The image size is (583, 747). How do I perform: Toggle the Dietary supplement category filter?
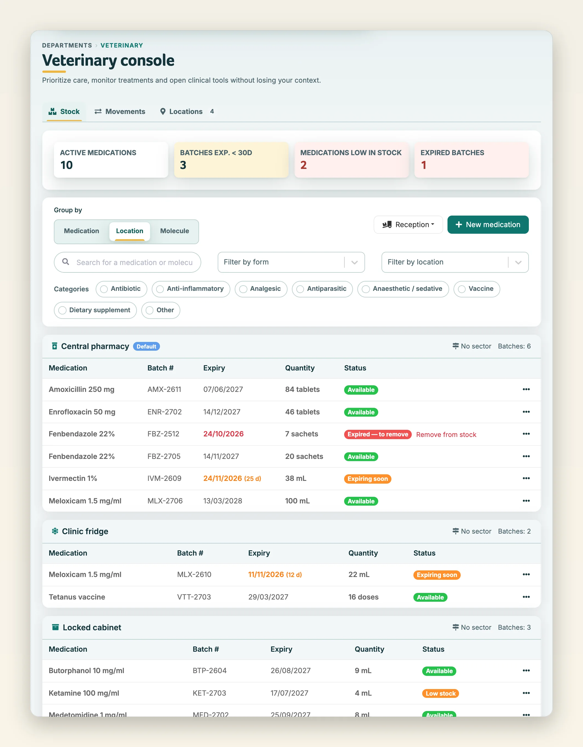pos(95,310)
